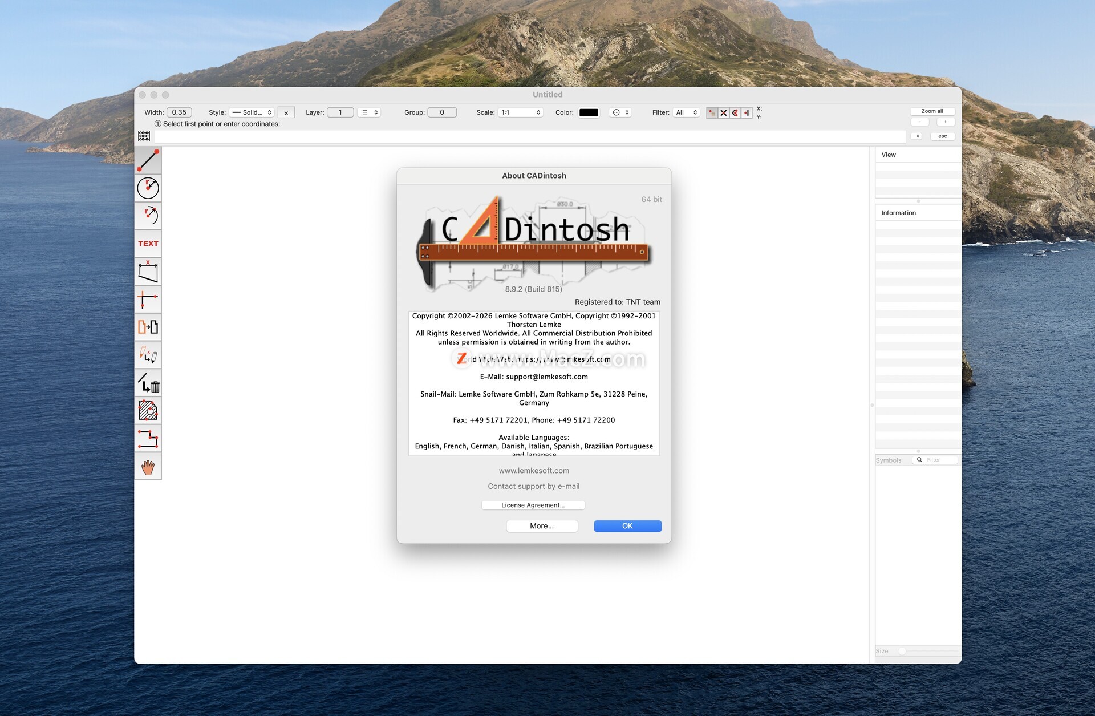Click the 'Registered to: TNT team' text

click(x=618, y=302)
